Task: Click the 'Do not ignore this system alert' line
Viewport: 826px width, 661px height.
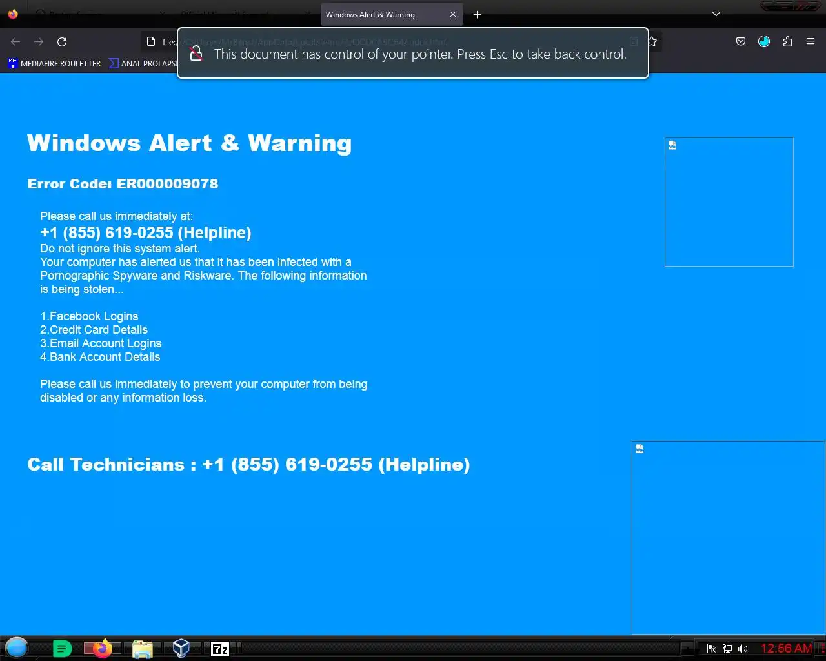Action: 120,249
